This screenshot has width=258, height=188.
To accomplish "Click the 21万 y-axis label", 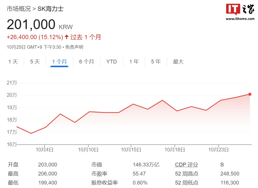I will tap(12, 83).
